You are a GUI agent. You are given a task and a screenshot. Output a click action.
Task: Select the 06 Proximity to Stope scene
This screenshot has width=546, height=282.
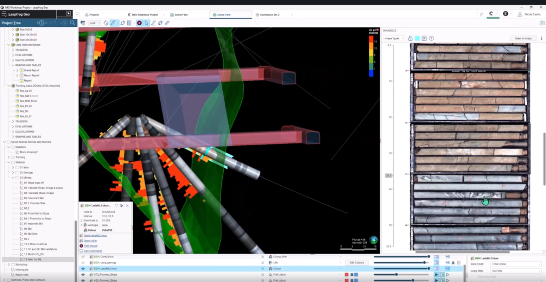tap(36, 213)
